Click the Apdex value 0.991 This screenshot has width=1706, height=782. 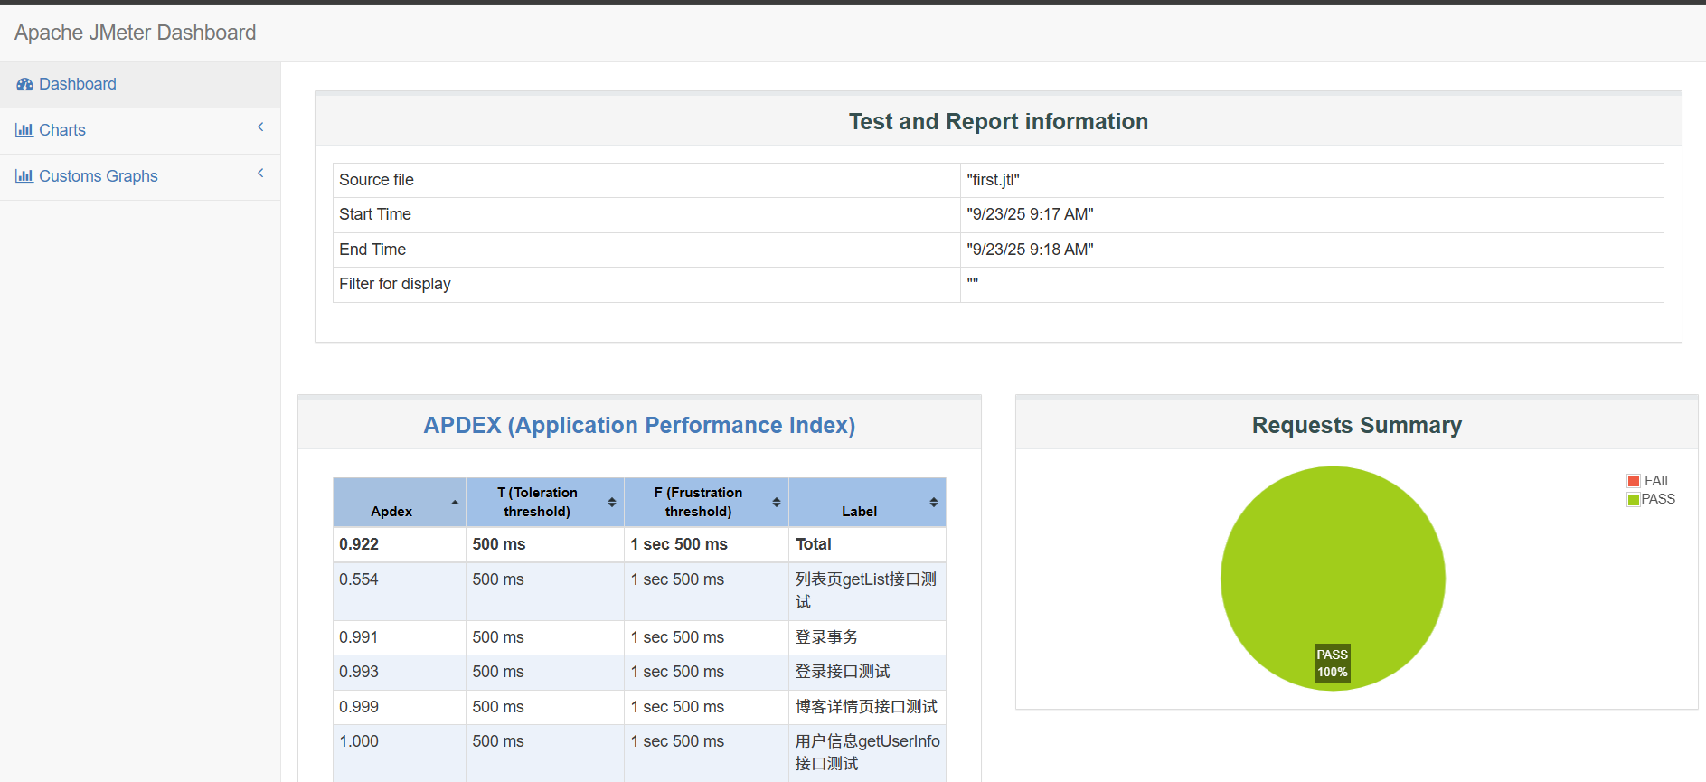(359, 637)
